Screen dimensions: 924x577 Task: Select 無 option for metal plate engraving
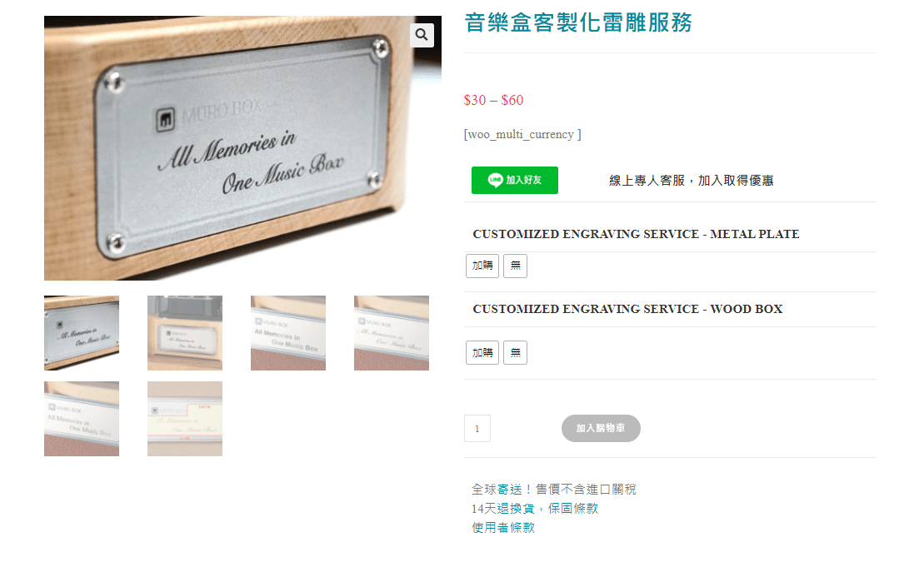click(x=515, y=266)
